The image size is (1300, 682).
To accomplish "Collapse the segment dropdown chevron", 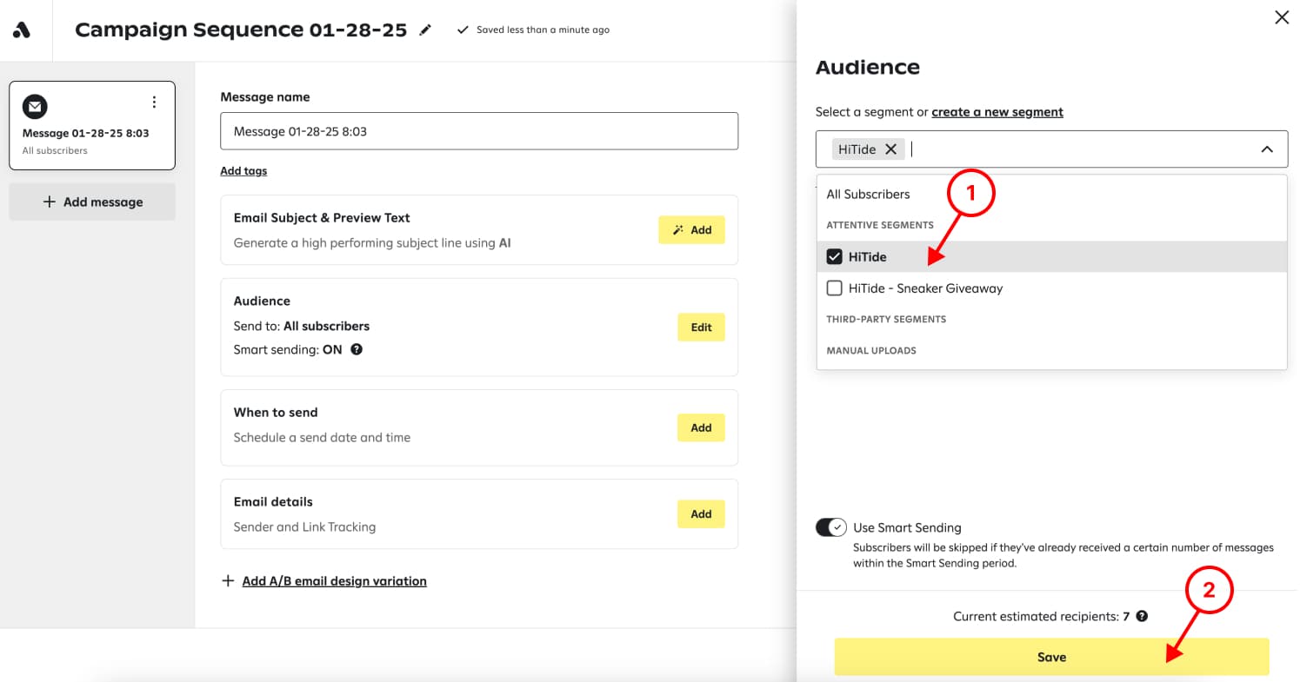I will point(1267,149).
